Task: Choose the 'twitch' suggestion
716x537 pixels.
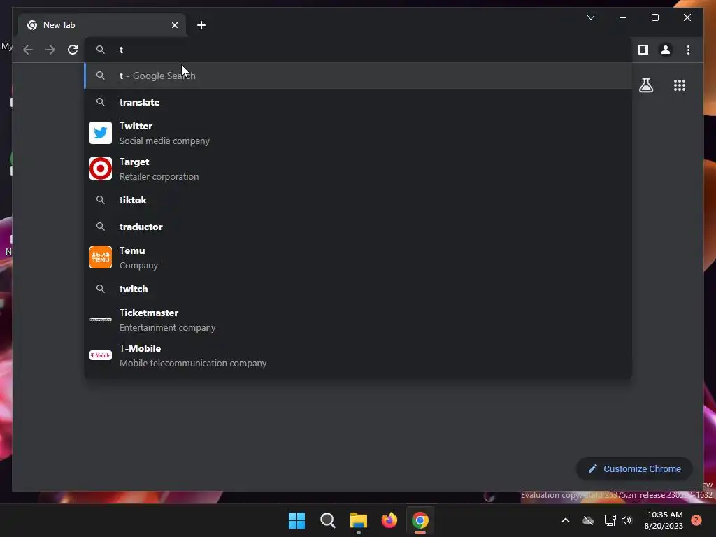Action: click(x=358, y=289)
